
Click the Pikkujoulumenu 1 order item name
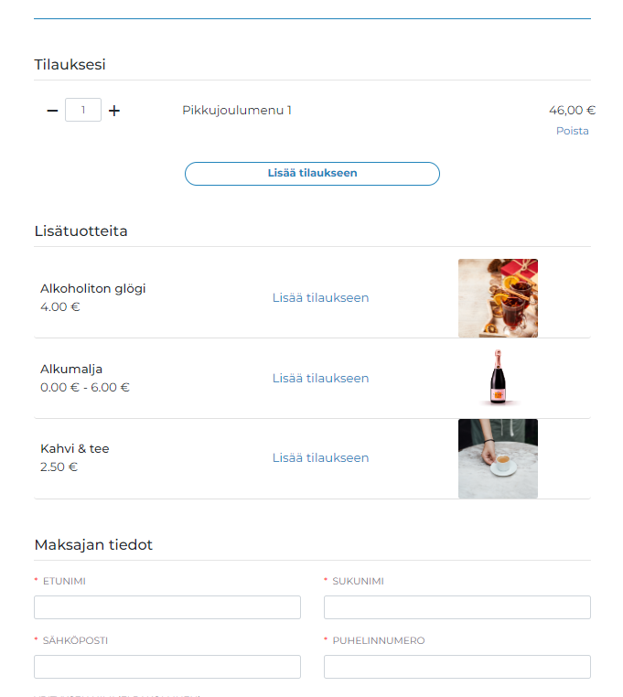(237, 111)
